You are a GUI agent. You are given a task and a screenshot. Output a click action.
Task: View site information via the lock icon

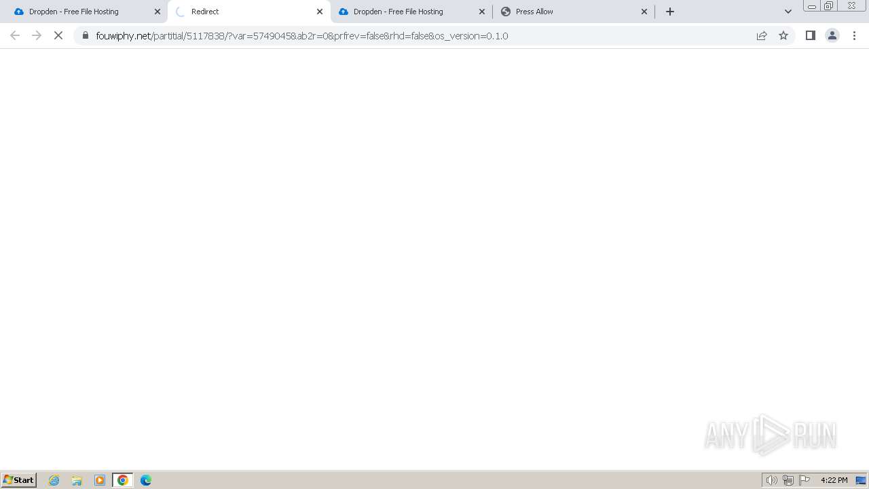[x=86, y=35]
